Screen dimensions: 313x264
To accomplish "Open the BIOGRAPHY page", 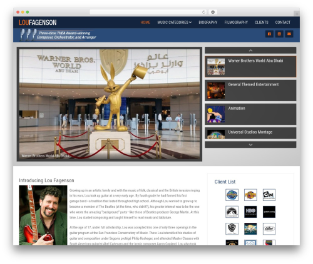I will pyautogui.click(x=208, y=22).
